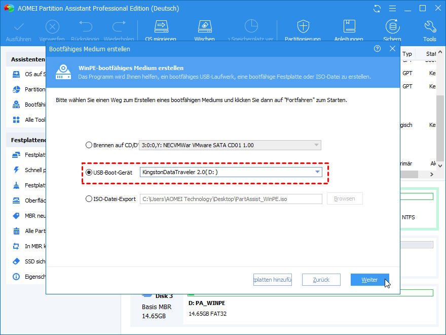The height and width of the screenshot is (335, 446).
Task: Open the KingstonDataTraveler USB device dropdown
Action: [231, 172]
